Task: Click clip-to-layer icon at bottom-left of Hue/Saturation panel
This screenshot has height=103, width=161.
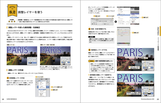Action: tap(117, 45)
